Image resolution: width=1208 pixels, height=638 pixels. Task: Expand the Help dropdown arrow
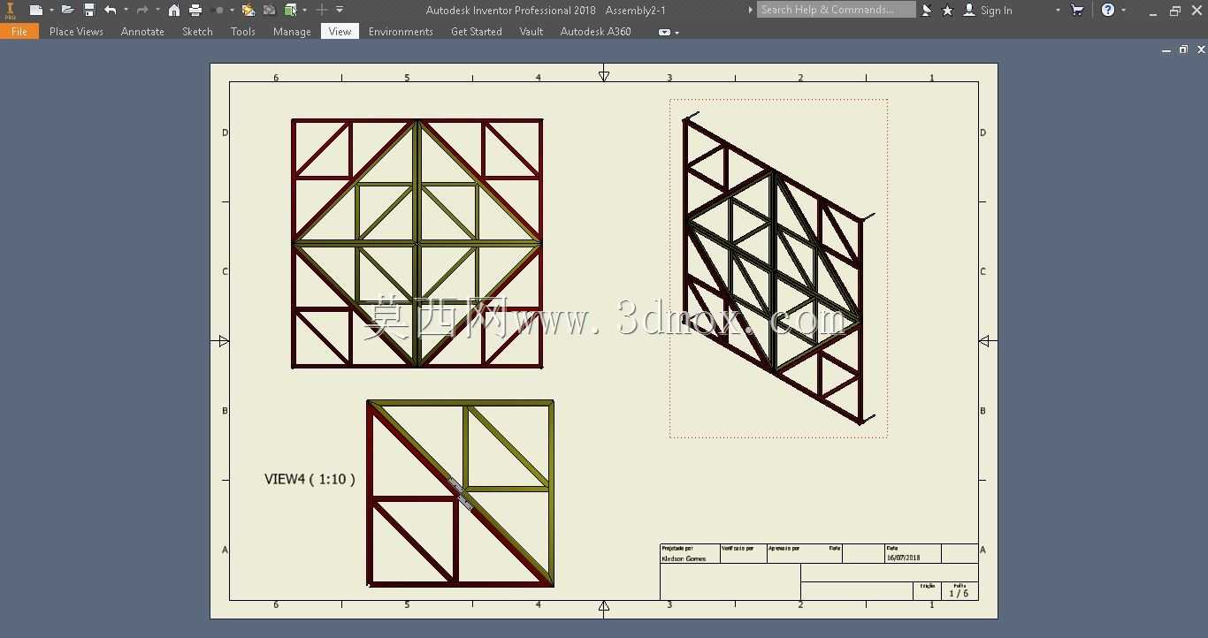point(1124,10)
